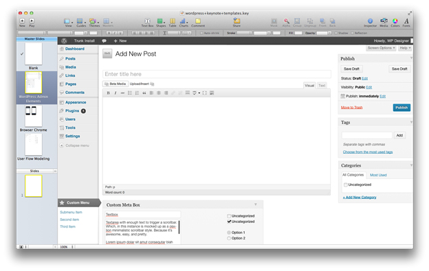429x271 pixels.
Task: Open Posts in the WordPress menu
Action: coord(70,59)
